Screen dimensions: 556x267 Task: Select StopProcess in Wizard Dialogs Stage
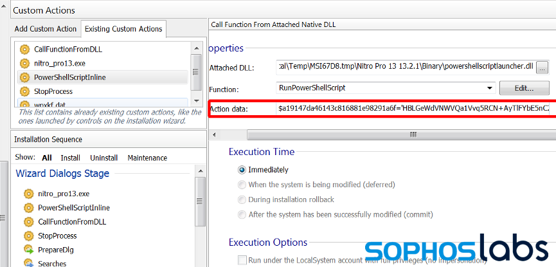pyautogui.click(x=57, y=235)
